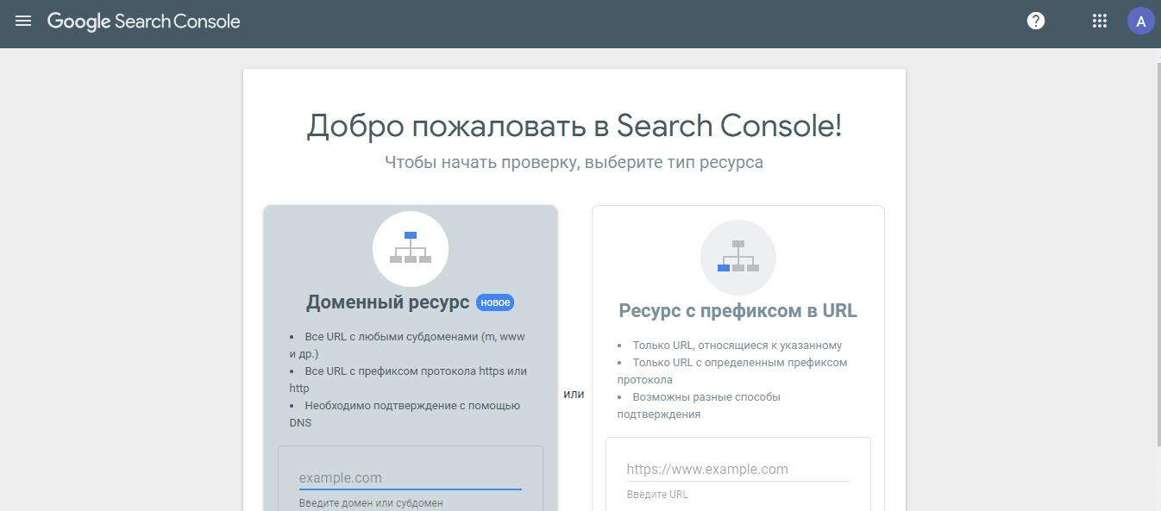The width and height of the screenshot is (1161, 511).
Task: Click the blue "новое" badge
Action: click(495, 302)
